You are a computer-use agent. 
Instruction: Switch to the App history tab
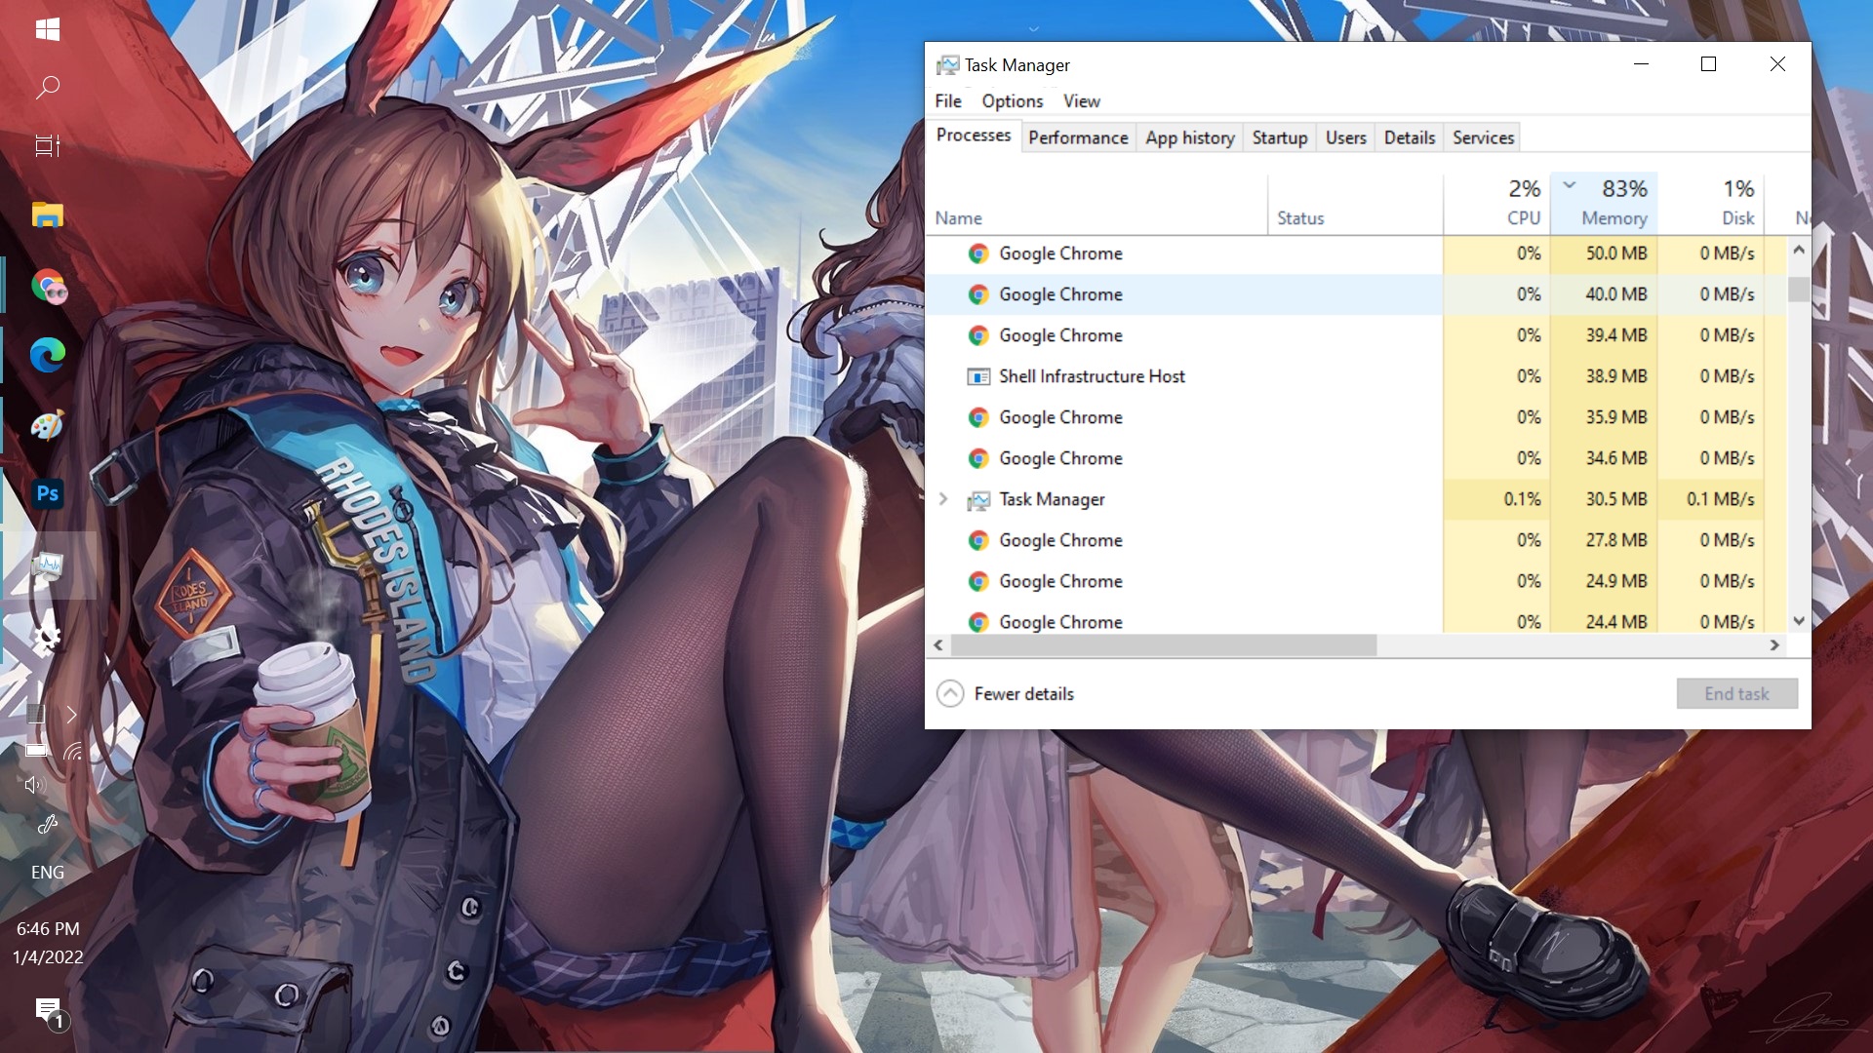(1190, 137)
